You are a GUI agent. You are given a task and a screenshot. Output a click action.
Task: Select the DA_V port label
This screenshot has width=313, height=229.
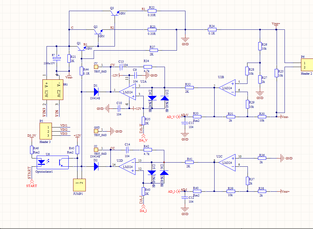(x=143, y=140)
